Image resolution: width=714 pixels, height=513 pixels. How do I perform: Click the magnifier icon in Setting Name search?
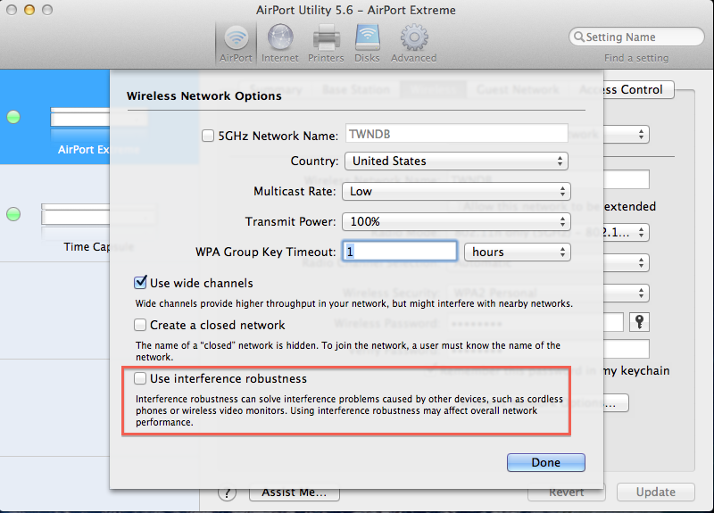[578, 37]
